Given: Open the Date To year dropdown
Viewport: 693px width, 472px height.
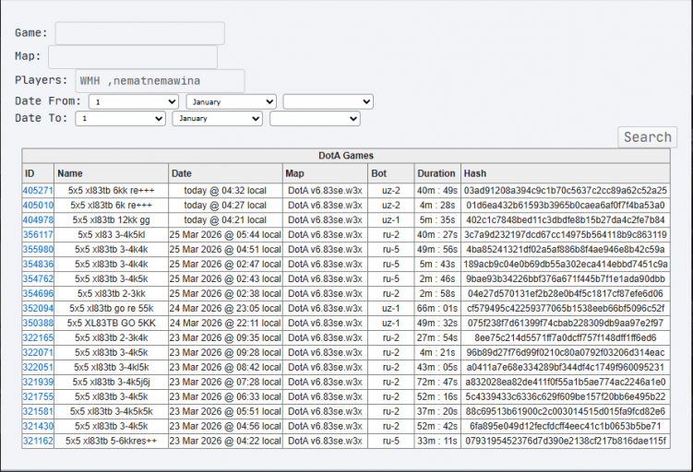Looking at the screenshot, I should (315, 118).
